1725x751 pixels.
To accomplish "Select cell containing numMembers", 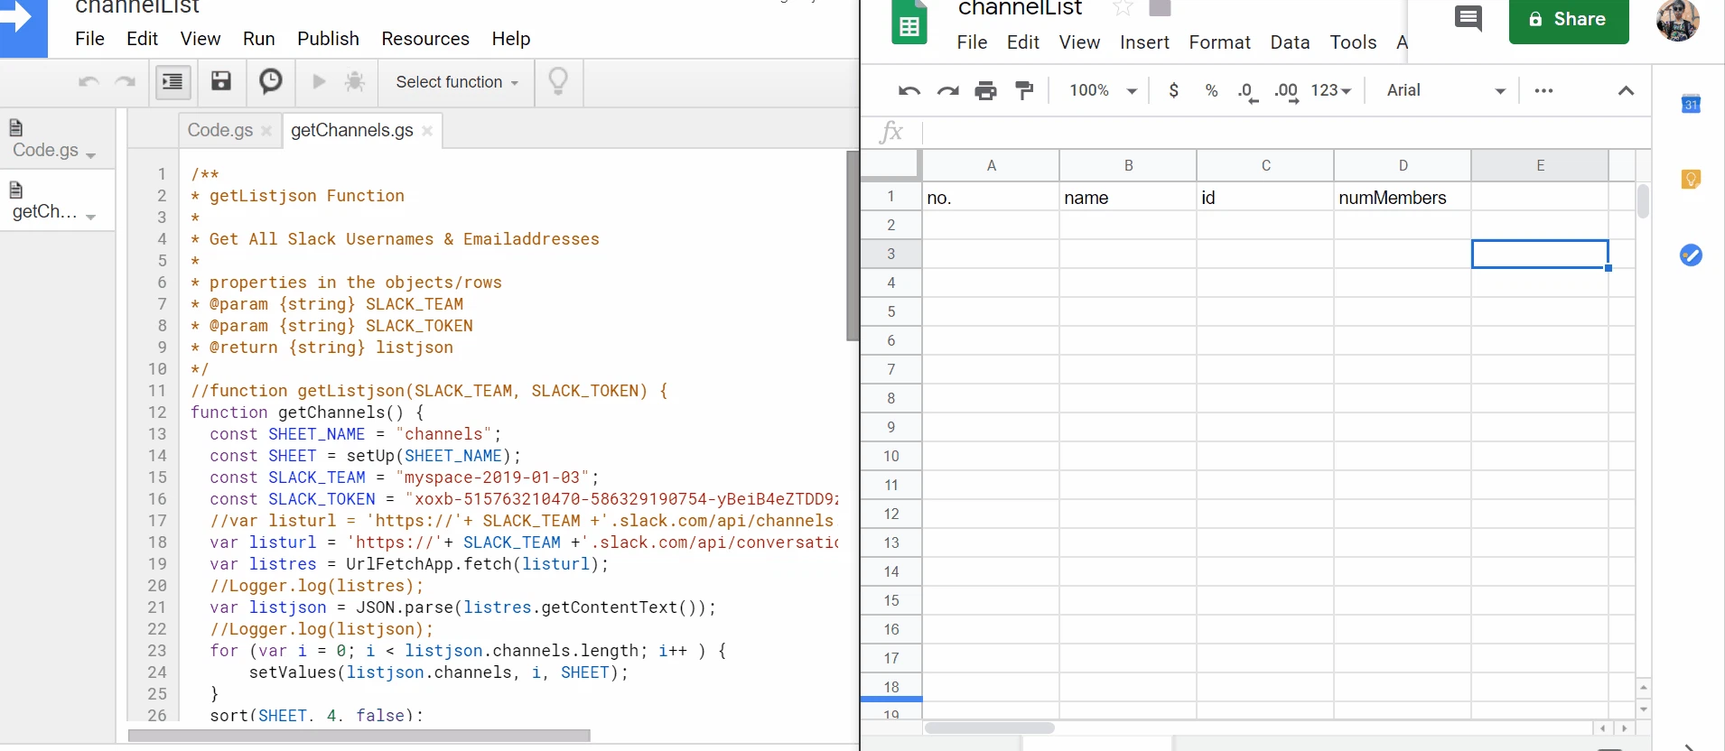I will 1403,198.
